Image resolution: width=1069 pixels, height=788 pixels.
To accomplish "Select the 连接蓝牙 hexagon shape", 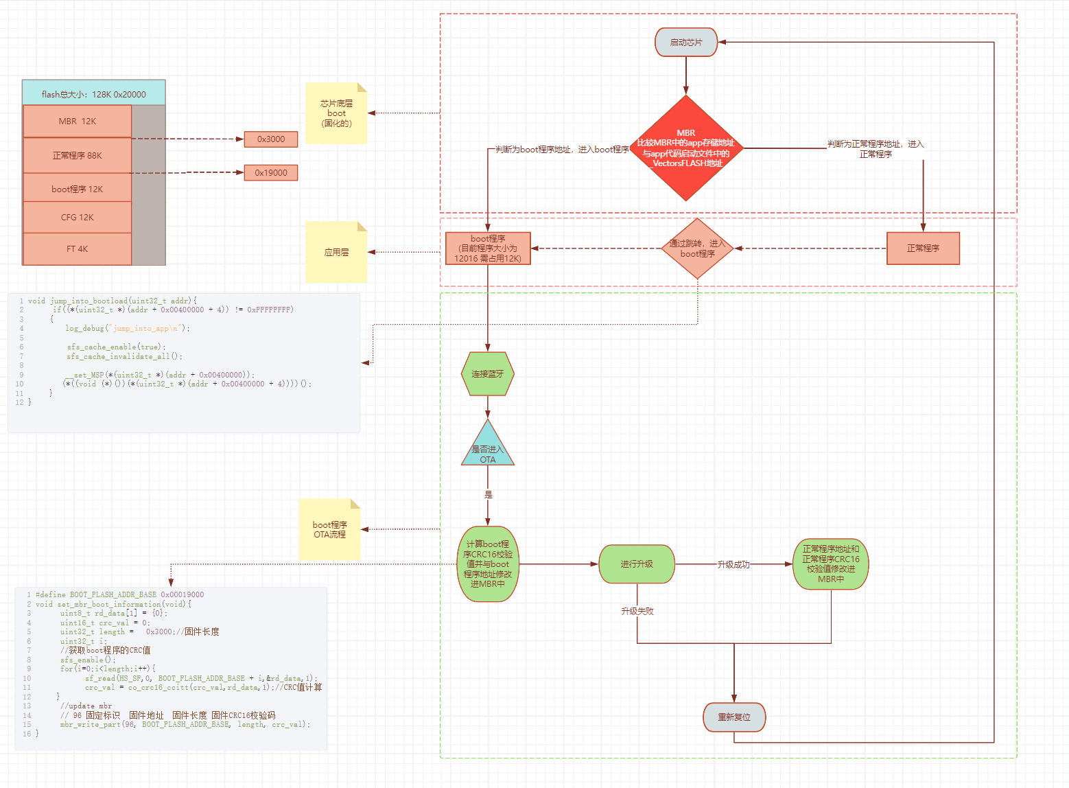I will (x=488, y=374).
